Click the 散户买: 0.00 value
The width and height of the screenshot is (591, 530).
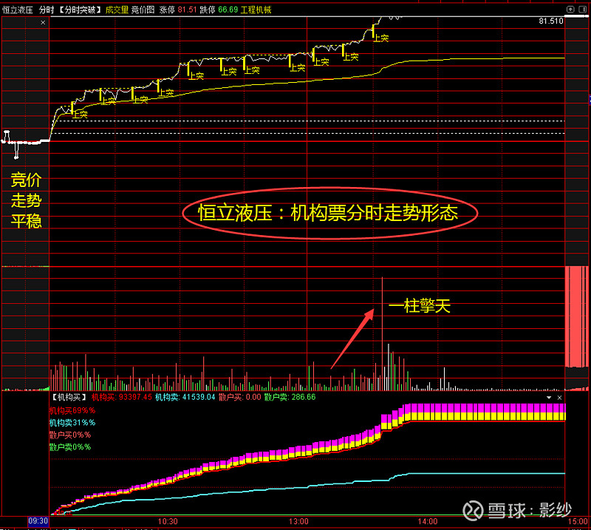pyautogui.click(x=239, y=397)
